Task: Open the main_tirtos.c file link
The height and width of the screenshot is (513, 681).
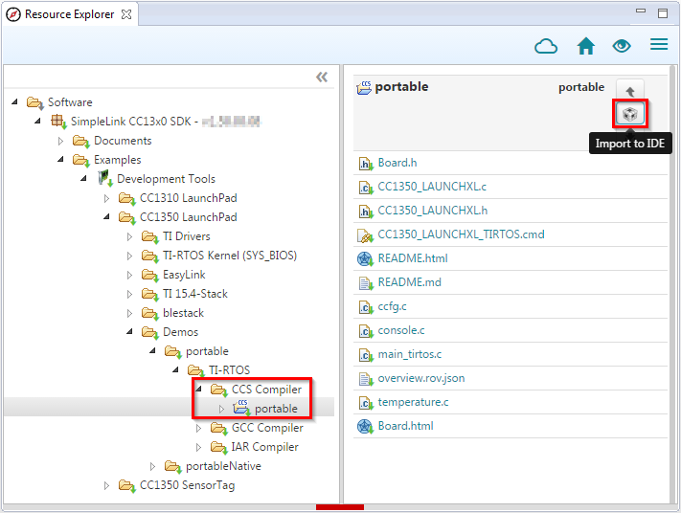Action: coord(410,354)
